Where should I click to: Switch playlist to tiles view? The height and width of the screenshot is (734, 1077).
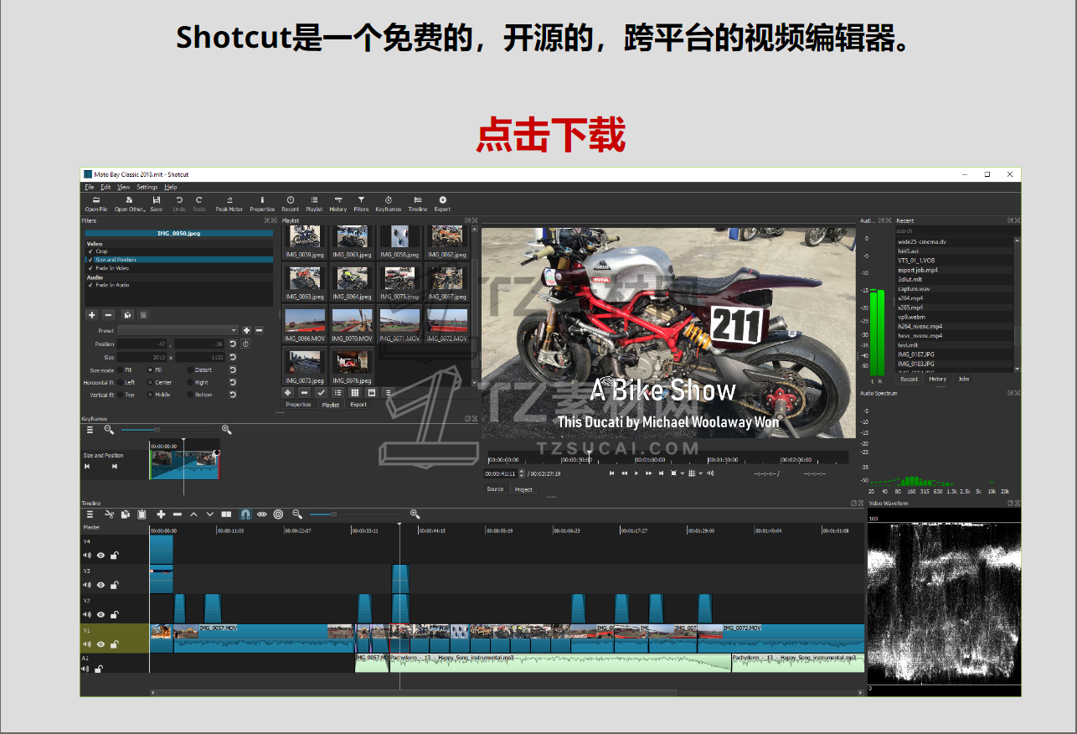tap(354, 392)
